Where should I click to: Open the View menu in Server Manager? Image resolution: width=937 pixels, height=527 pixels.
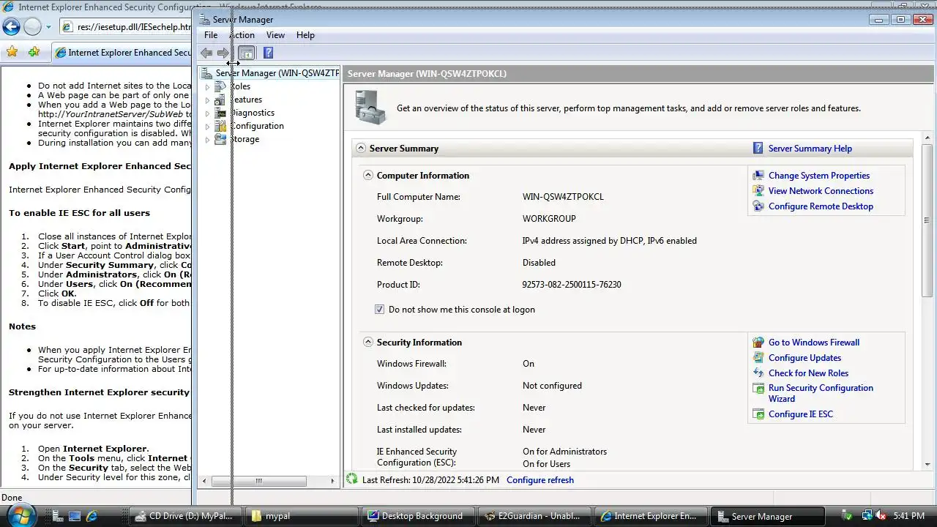pos(275,35)
